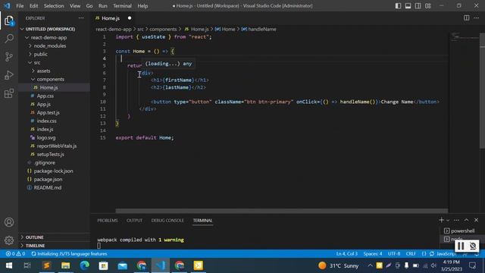Screen dimensions: 485x273
Task: Collapse the components folder
Action: click(x=51, y=79)
